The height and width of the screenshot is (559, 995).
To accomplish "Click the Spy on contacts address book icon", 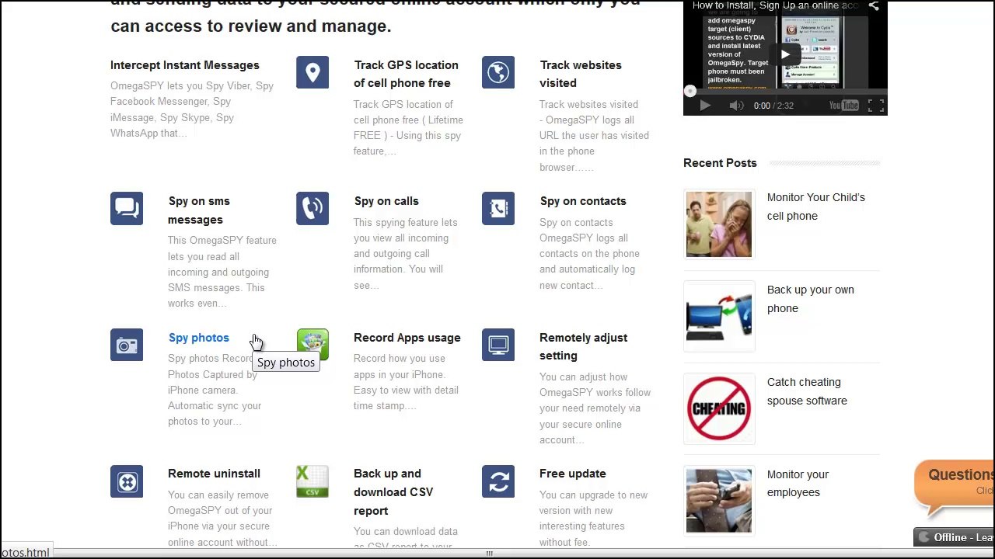I will click(x=498, y=208).
